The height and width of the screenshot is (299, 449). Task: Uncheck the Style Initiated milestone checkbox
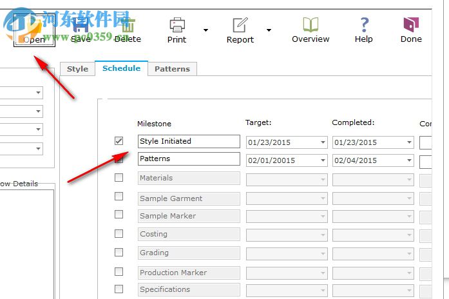point(119,141)
